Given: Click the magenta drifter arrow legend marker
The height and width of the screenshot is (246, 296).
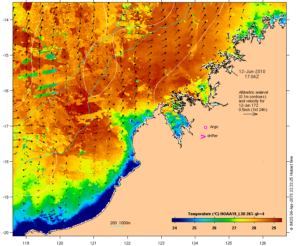Looking at the screenshot, I should tap(203, 137).
